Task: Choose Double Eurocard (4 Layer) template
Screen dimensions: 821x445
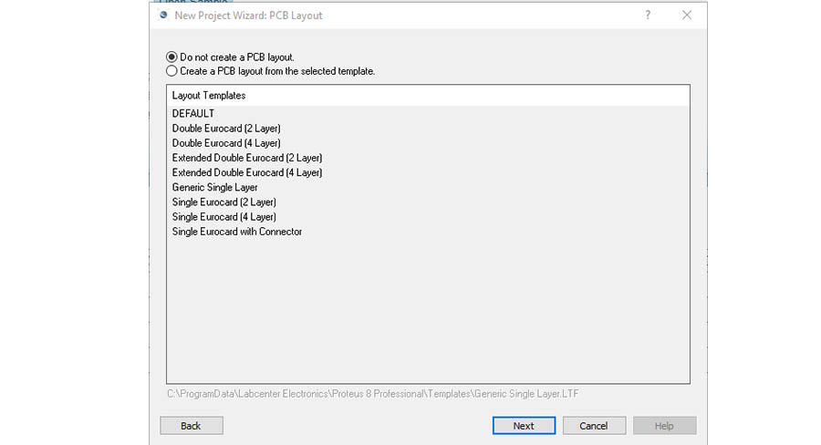Action: [x=226, y=143]
